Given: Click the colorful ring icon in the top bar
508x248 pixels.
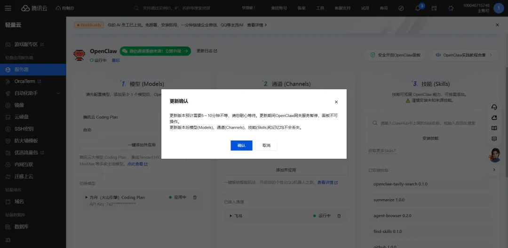Looking at the screenshot, I should pyautogui.click(x=451, y=8).
